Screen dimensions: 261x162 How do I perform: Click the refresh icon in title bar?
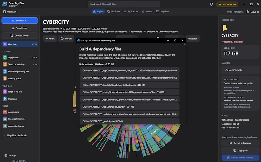point(211,4)
